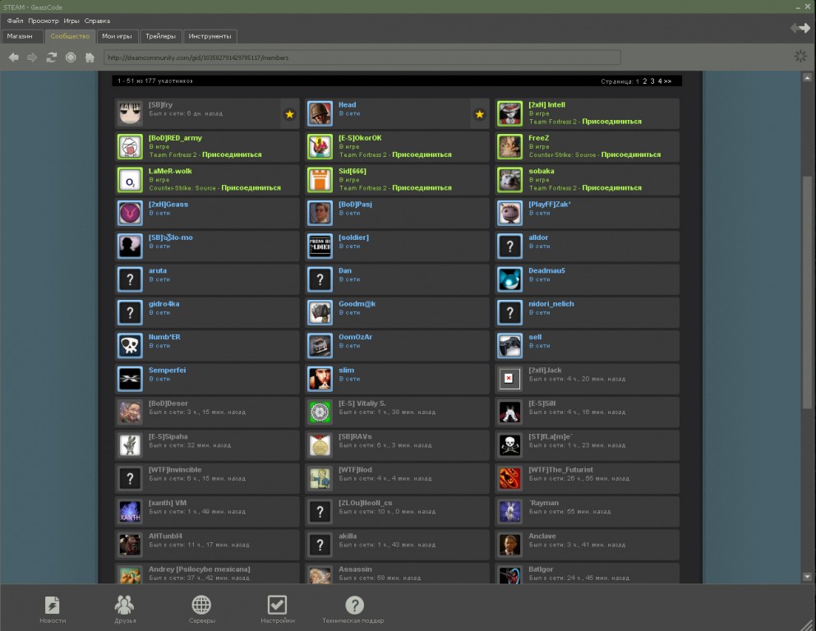Open the Справка menu
The width and height of the screenshot is (816, 631).
click(x=97, y=21)
